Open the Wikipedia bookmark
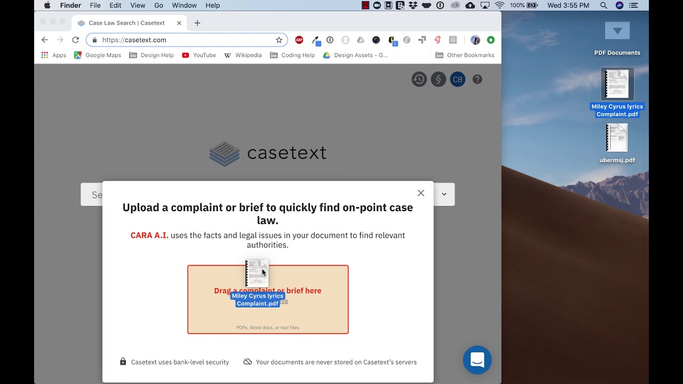This screenshot has width=683, height=384. tap(243, 55)
